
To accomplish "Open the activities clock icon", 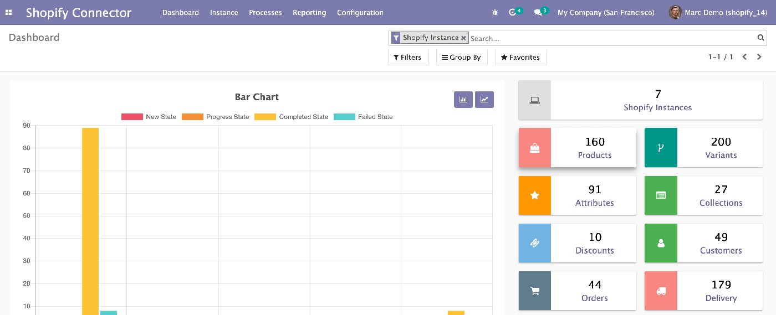I will pyautogui.click(x=512, y=12).
